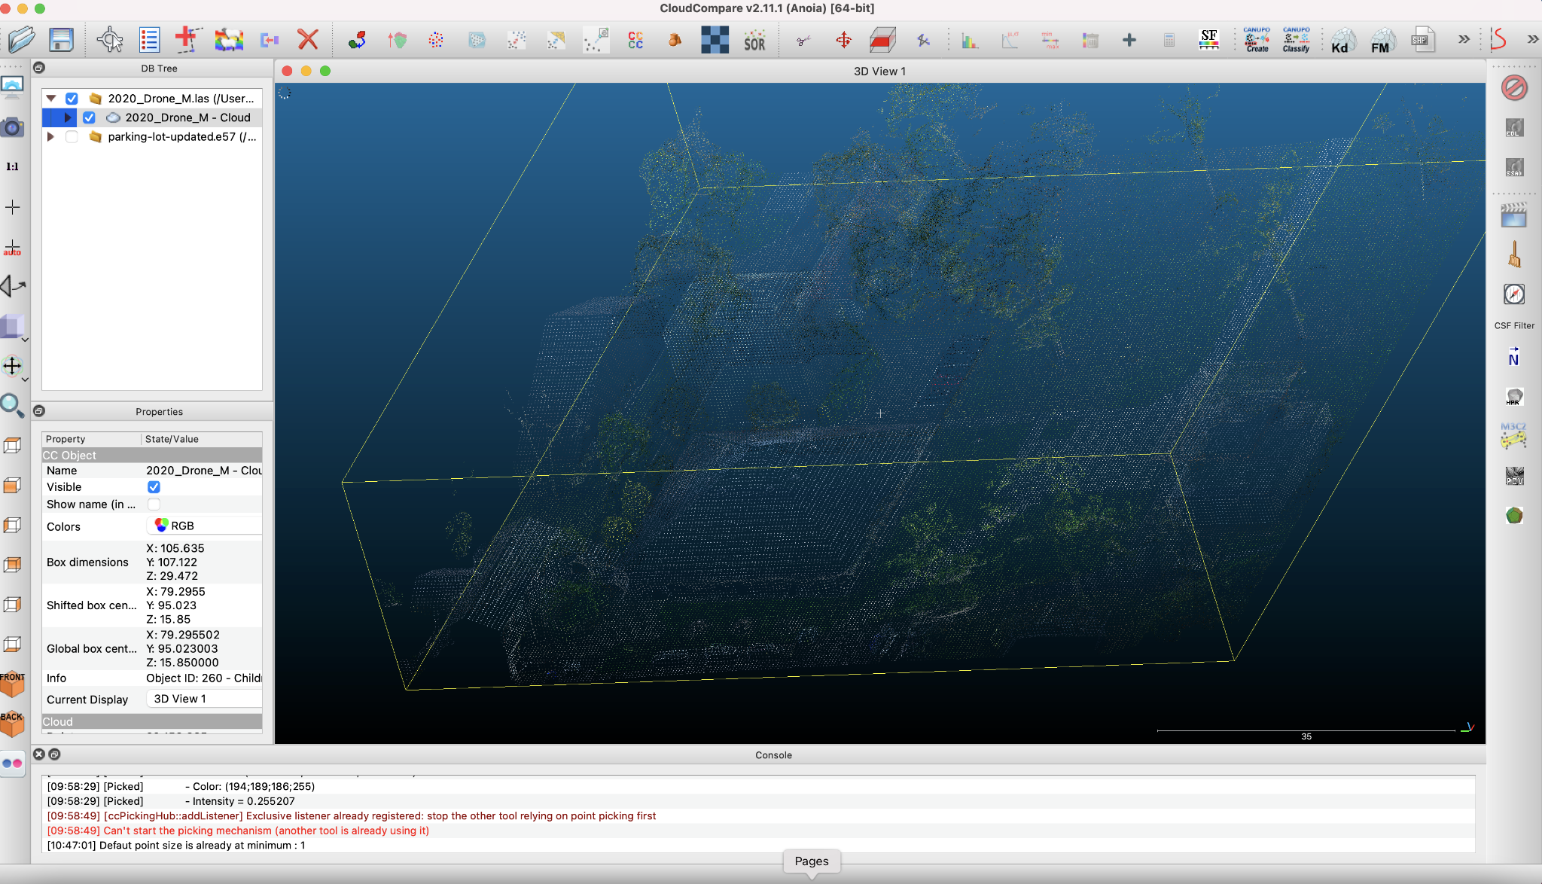Open the Current Display 3D View dropdown

(x=203, y=699)
